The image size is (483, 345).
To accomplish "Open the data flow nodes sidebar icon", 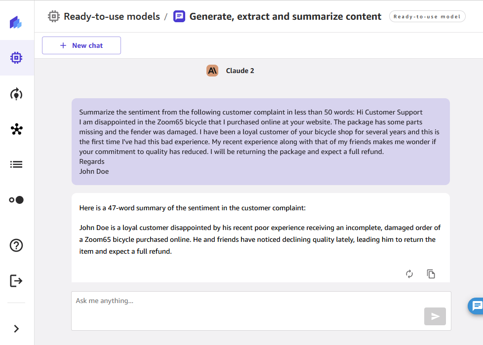I will click(17, 129).
